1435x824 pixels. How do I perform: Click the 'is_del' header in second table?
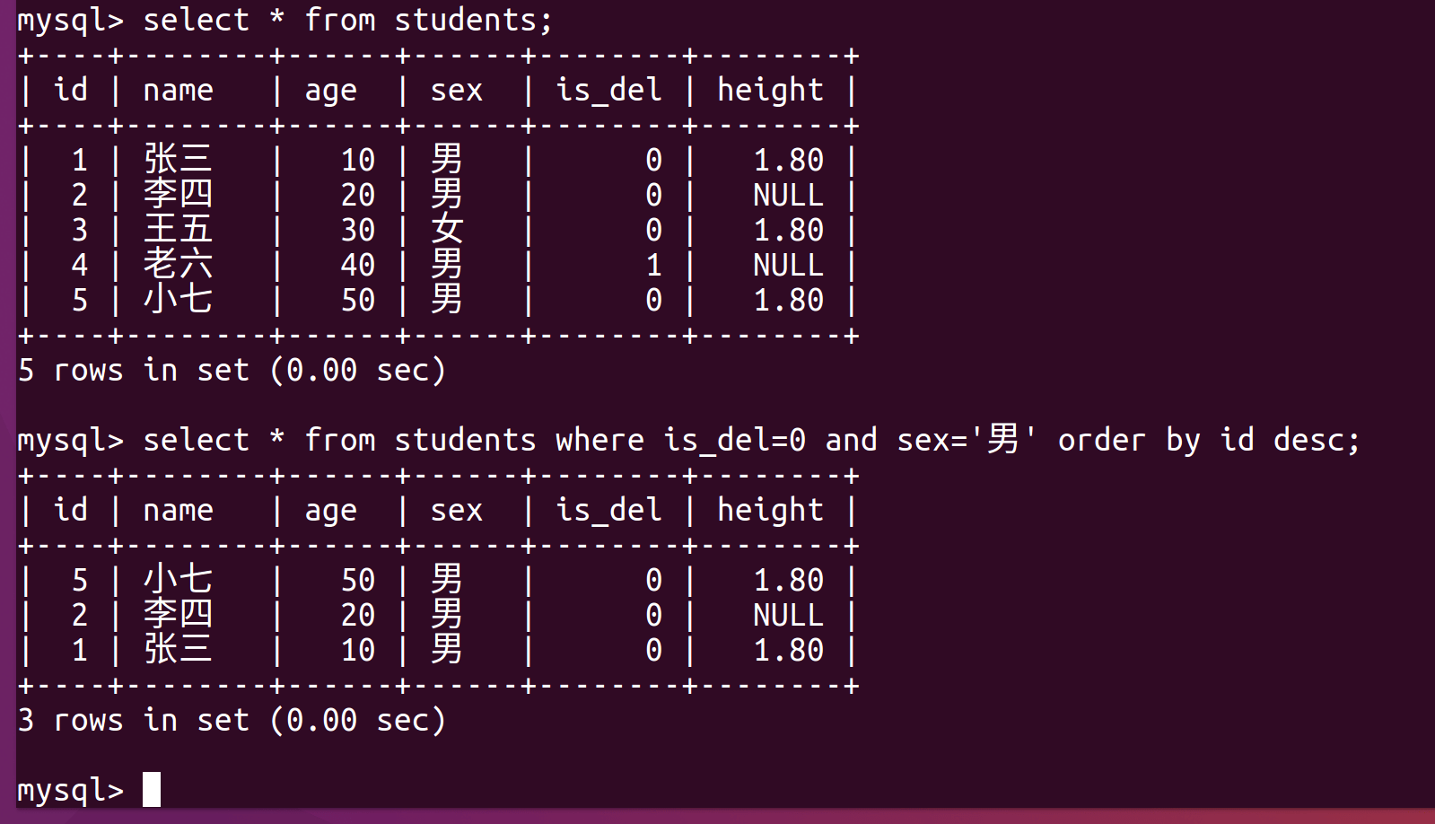click(609, 510)
